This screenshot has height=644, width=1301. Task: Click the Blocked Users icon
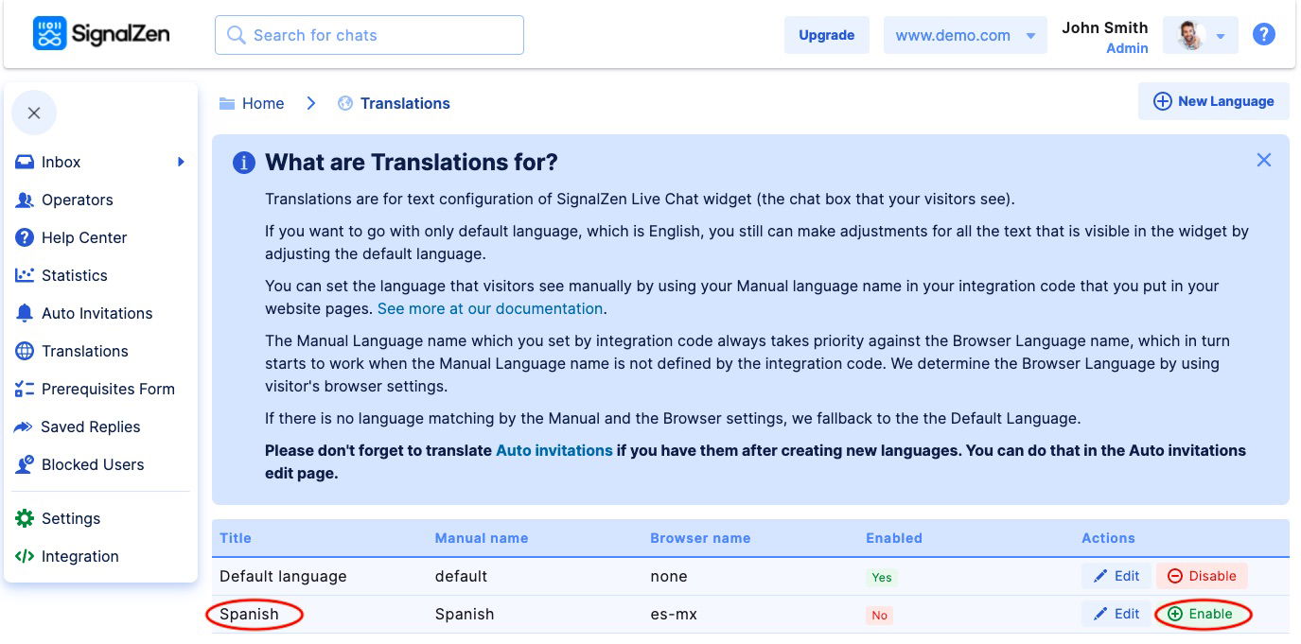pyautogui.click(x=25, y=464)
